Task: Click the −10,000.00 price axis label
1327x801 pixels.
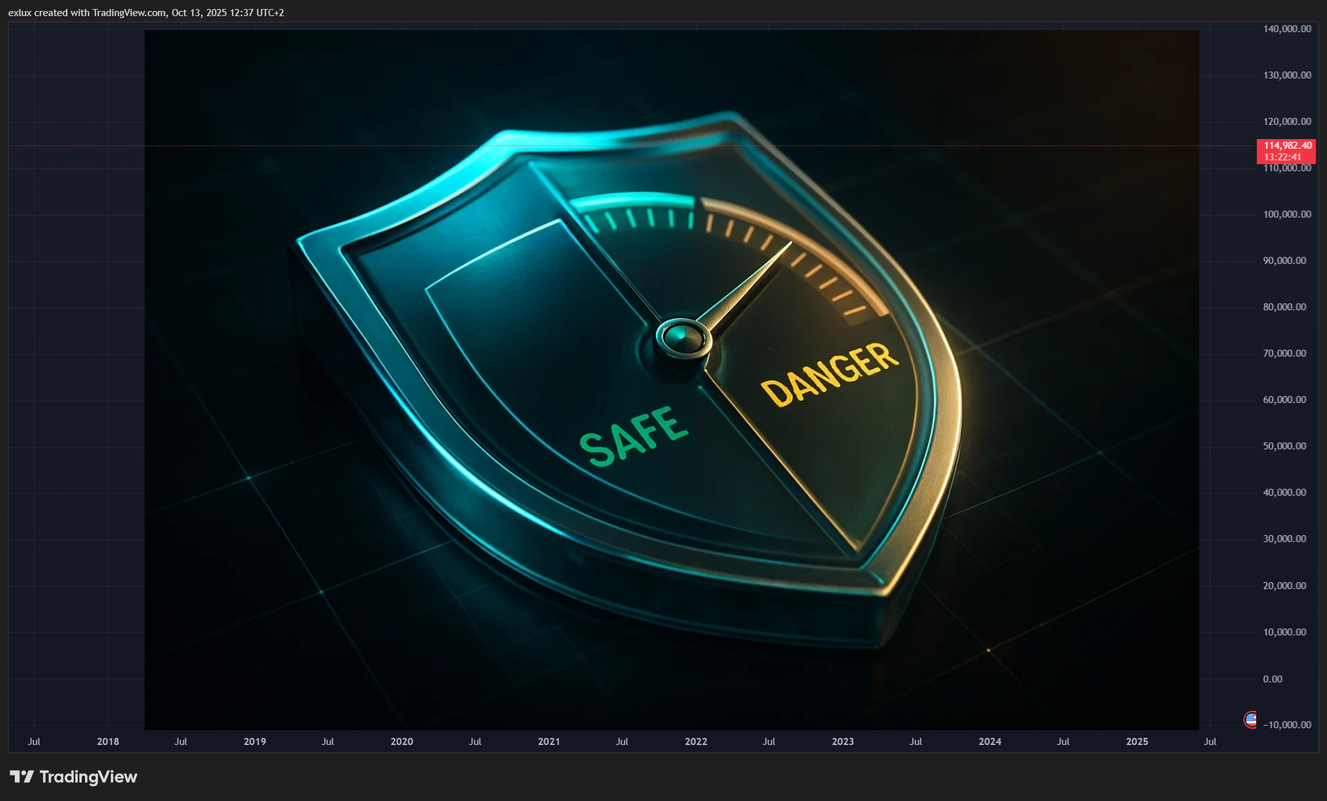Action: tap(1287, 724)
